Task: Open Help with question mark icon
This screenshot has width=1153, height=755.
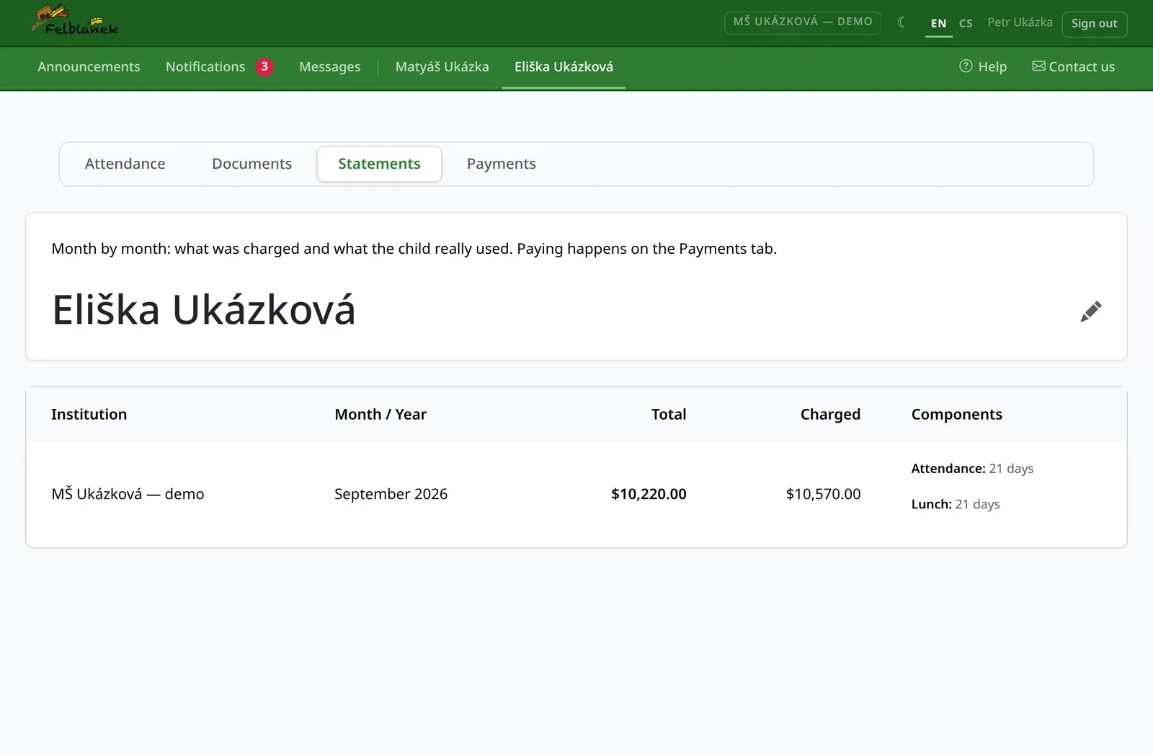Action: 983,66
